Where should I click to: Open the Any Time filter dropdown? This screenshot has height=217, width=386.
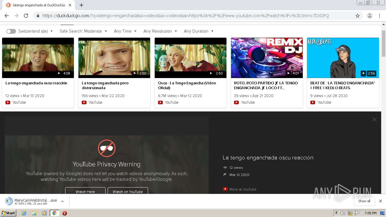pos(125,31)
